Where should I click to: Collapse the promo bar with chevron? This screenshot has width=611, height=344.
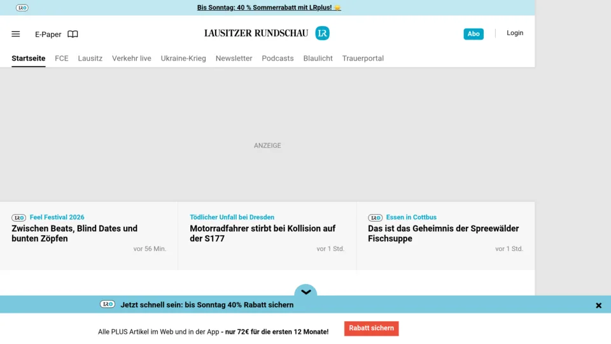pos(306,291)
